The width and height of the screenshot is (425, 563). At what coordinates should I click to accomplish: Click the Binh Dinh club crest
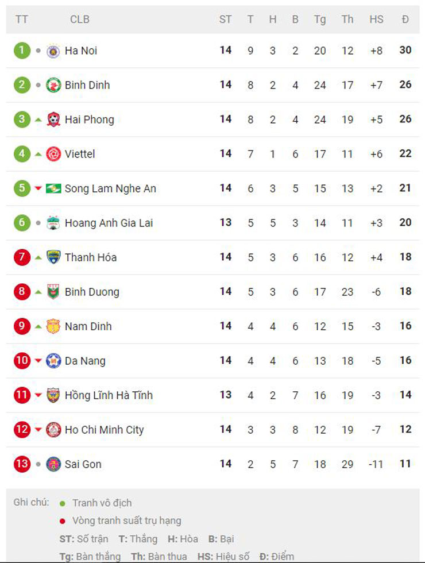coord(53,85)
